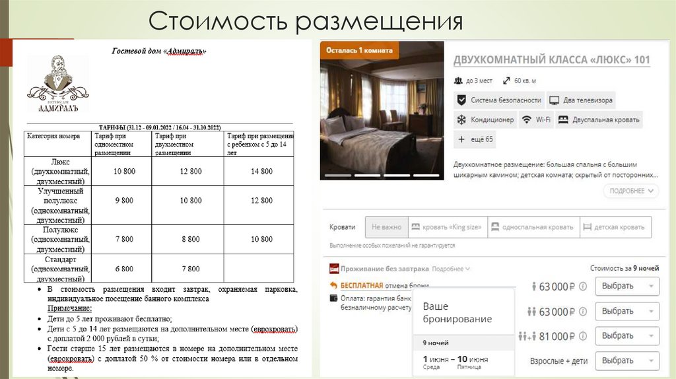Open room title ДВУХКОМНАТНЫЙ КЛАССА «ЛЮКС» 101
Viewport: 676px width, 379px height.
[551, 60]
